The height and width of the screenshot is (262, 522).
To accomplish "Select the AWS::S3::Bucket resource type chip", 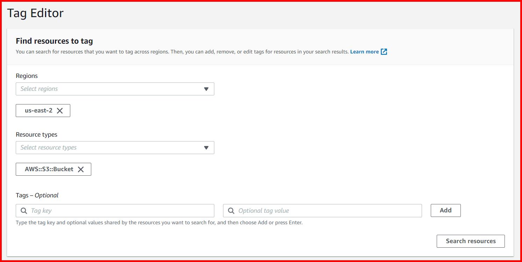I will (x=50, y=169).
